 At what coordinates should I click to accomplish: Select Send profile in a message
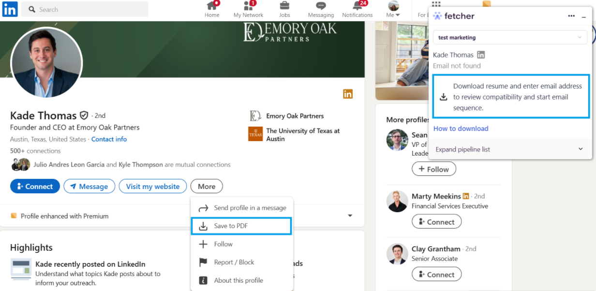tap(242, 208)
